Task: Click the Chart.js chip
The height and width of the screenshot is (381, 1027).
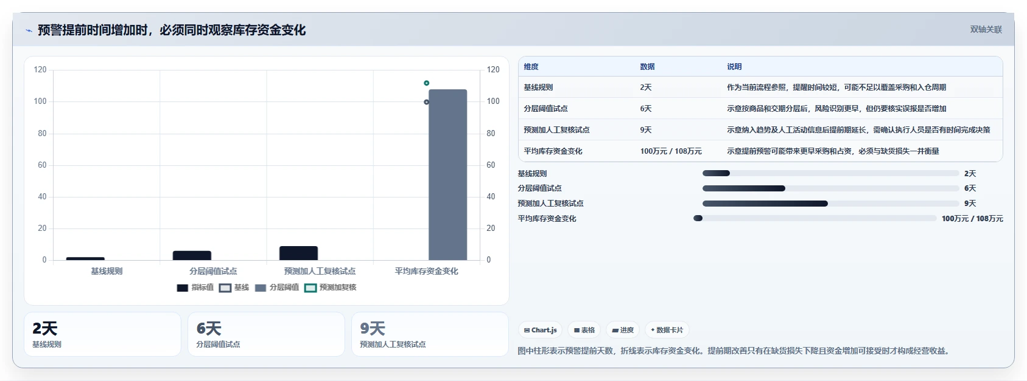Action: coord(541,330)
